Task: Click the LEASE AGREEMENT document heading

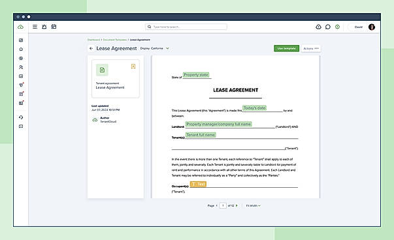Action: click(236, 90)
